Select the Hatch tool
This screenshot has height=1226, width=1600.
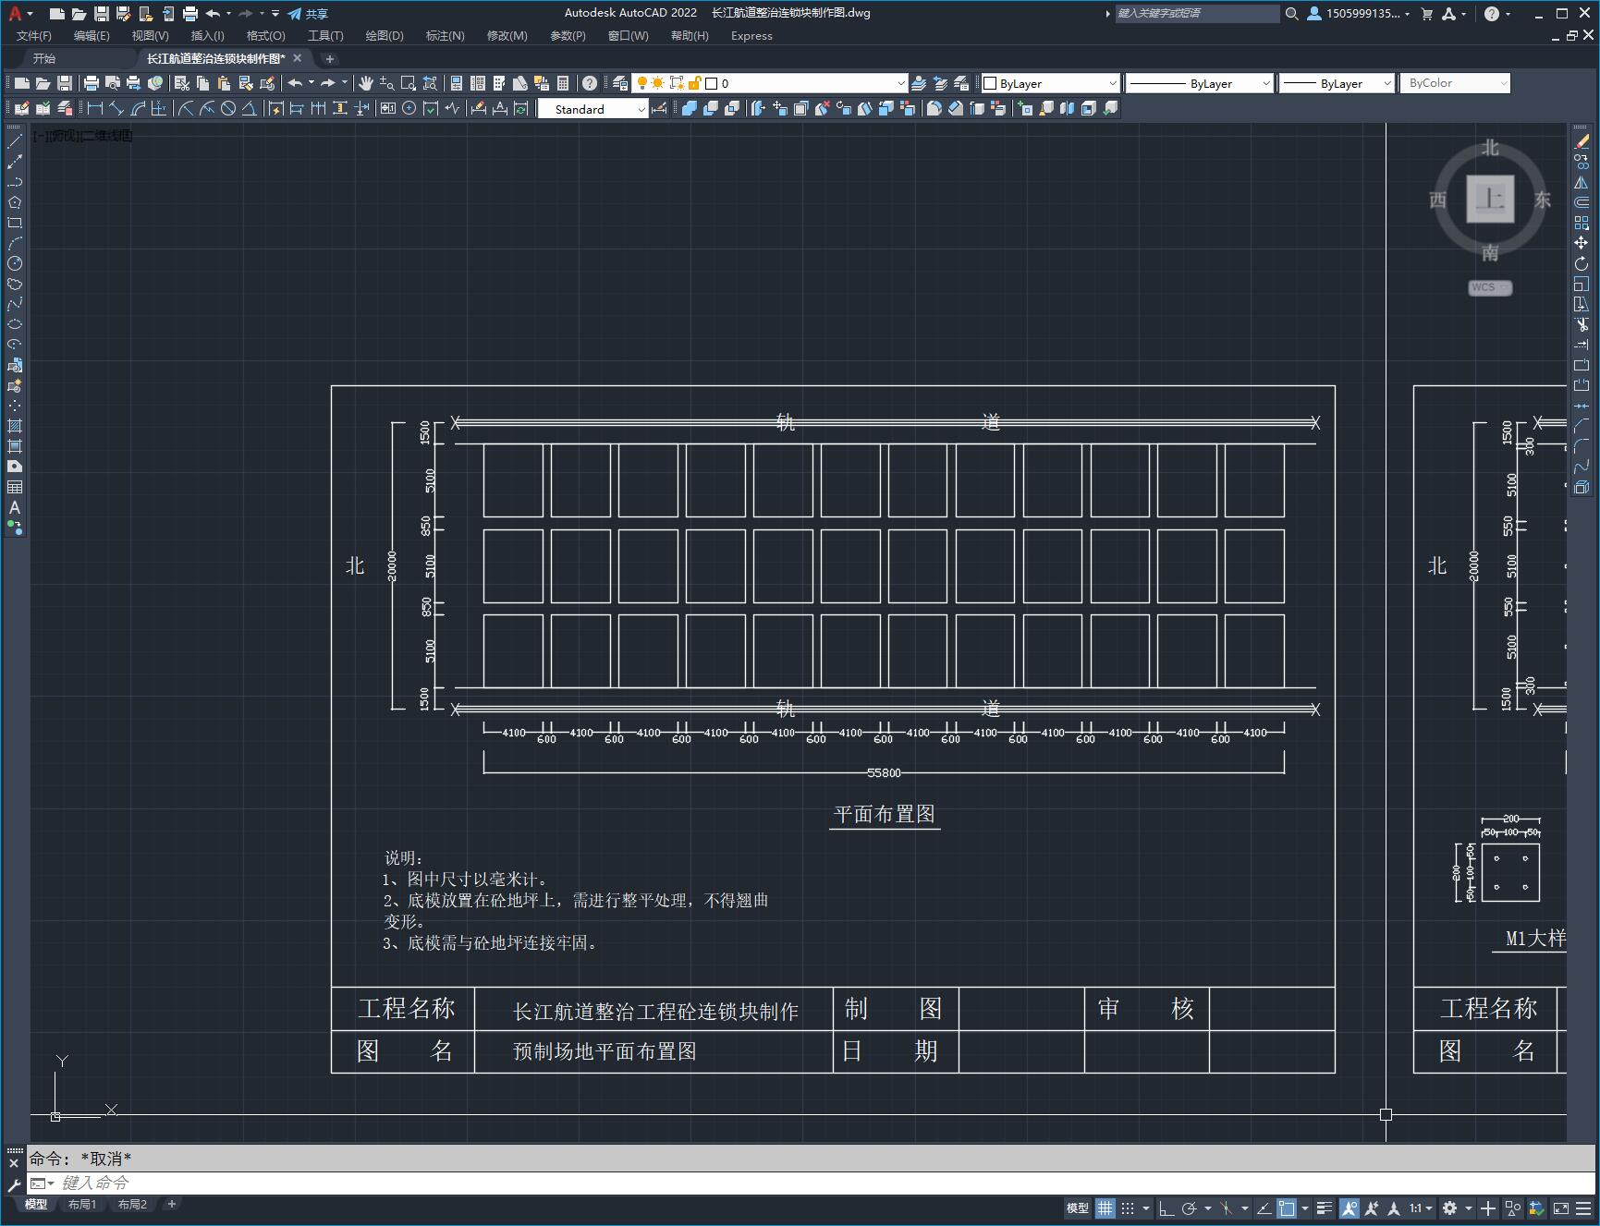coord(15,426)
